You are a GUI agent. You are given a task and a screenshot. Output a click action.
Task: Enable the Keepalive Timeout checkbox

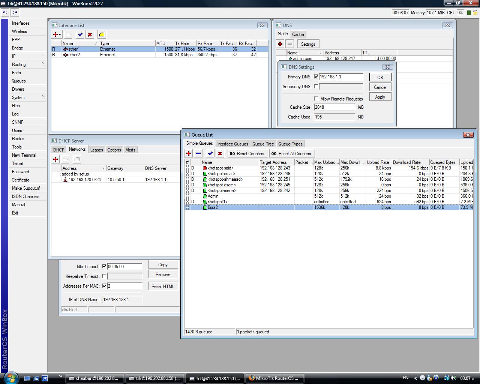point(104,276)
